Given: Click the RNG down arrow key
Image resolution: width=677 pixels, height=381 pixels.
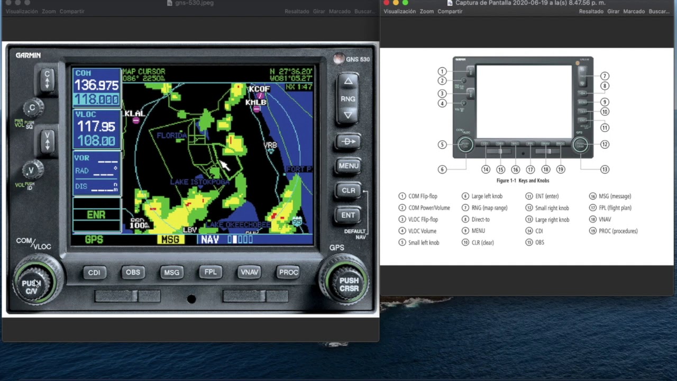Looking at the screenshot, I should [x=347, y=114].
